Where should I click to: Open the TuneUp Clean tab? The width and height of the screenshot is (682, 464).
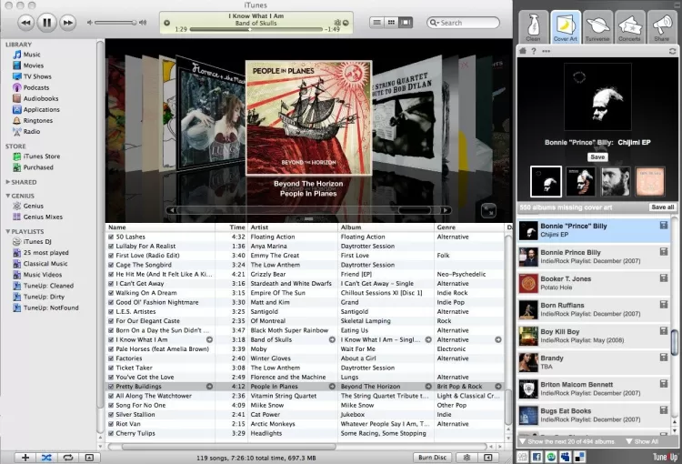tap(533, 27)
